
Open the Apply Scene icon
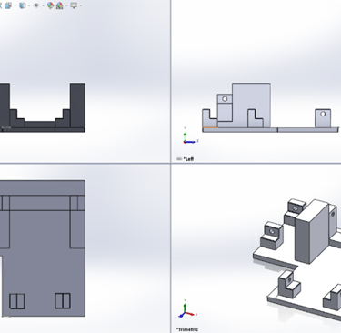pos(60,5)
